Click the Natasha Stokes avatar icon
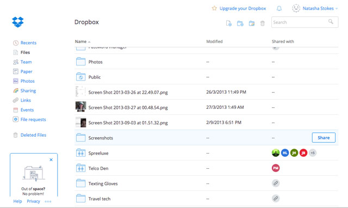 [x=296, y=8]
